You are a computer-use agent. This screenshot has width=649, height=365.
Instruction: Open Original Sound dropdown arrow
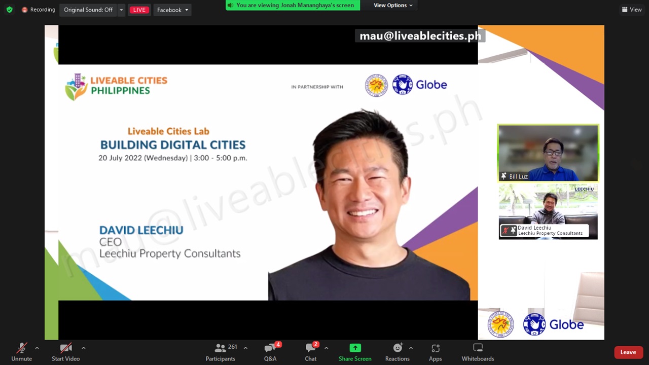(121, 10)
